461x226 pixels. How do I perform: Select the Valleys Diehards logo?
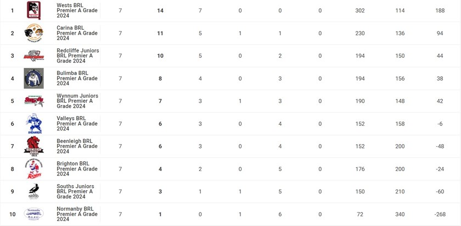click(33, 124)
